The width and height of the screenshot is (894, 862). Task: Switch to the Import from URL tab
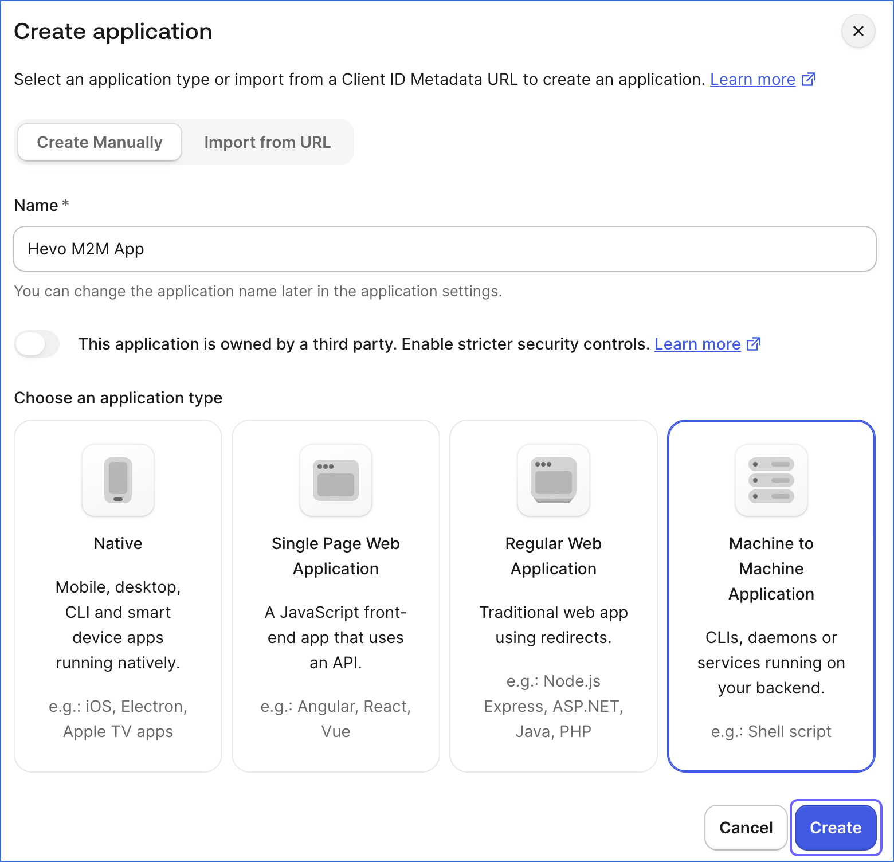pos(268,142)
